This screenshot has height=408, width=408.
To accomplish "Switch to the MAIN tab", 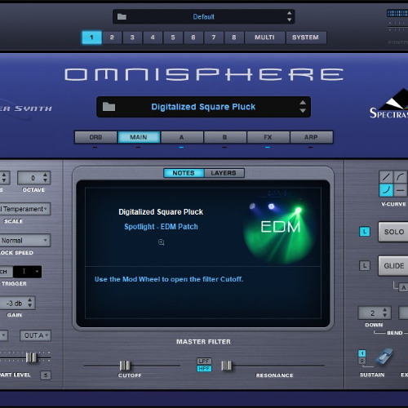I will [x=139, y=137].
